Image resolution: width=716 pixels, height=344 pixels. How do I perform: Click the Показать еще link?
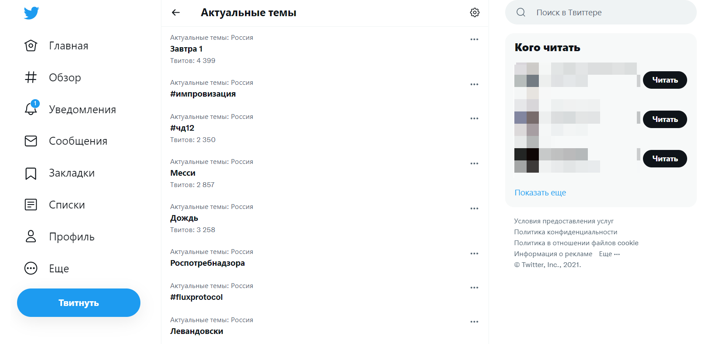click(540, 193)
